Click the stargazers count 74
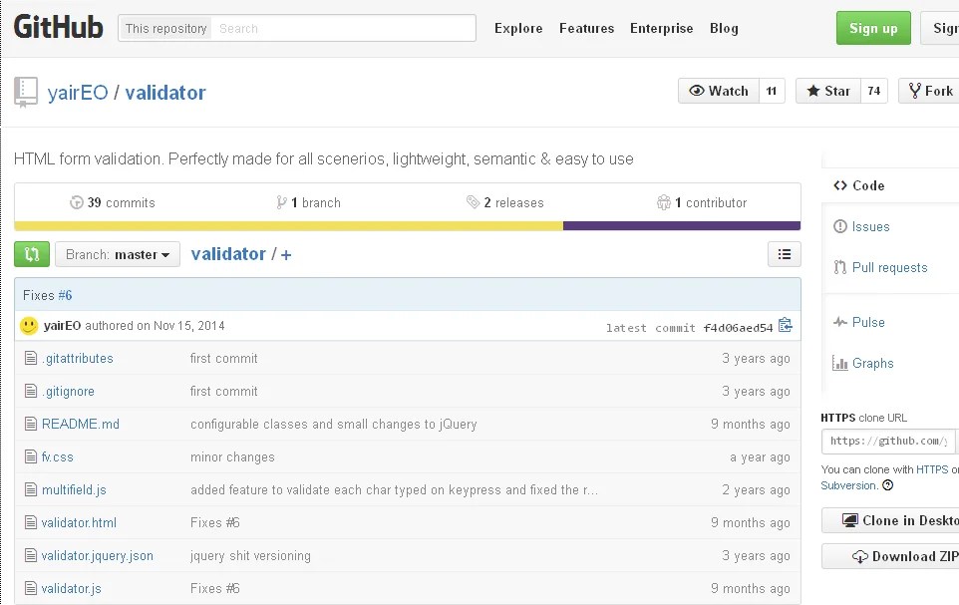959x605 pixels. point(874,91)
